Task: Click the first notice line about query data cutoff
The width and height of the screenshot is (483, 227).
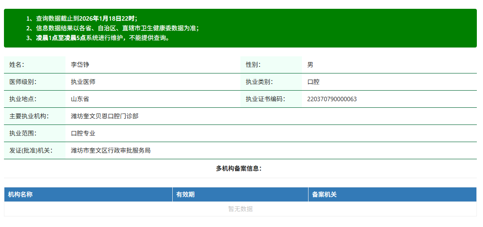Action: point(82,18)
